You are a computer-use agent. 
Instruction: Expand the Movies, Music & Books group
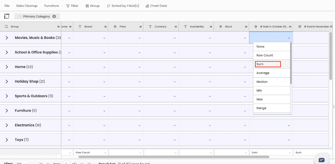(x=7, y=38)
